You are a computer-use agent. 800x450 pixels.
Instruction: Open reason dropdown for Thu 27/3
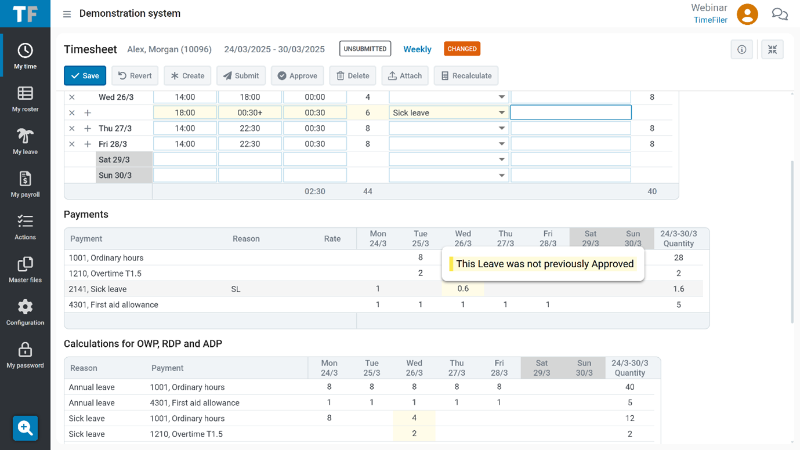[501, 129]
